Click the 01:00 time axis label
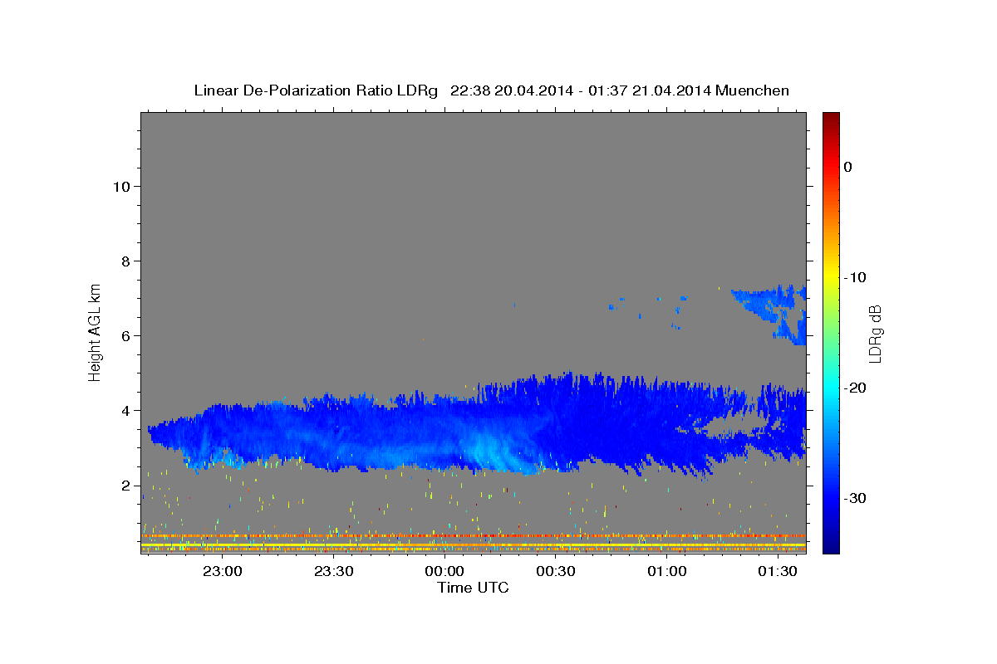 coord(666,571)
